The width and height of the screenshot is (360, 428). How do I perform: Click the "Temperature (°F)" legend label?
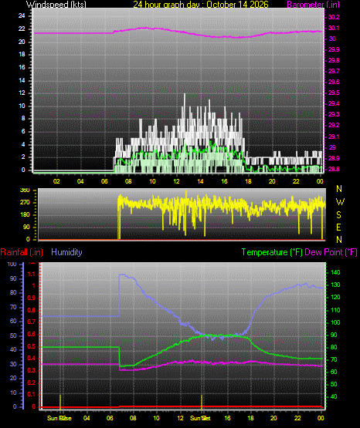tap(272, 252)
